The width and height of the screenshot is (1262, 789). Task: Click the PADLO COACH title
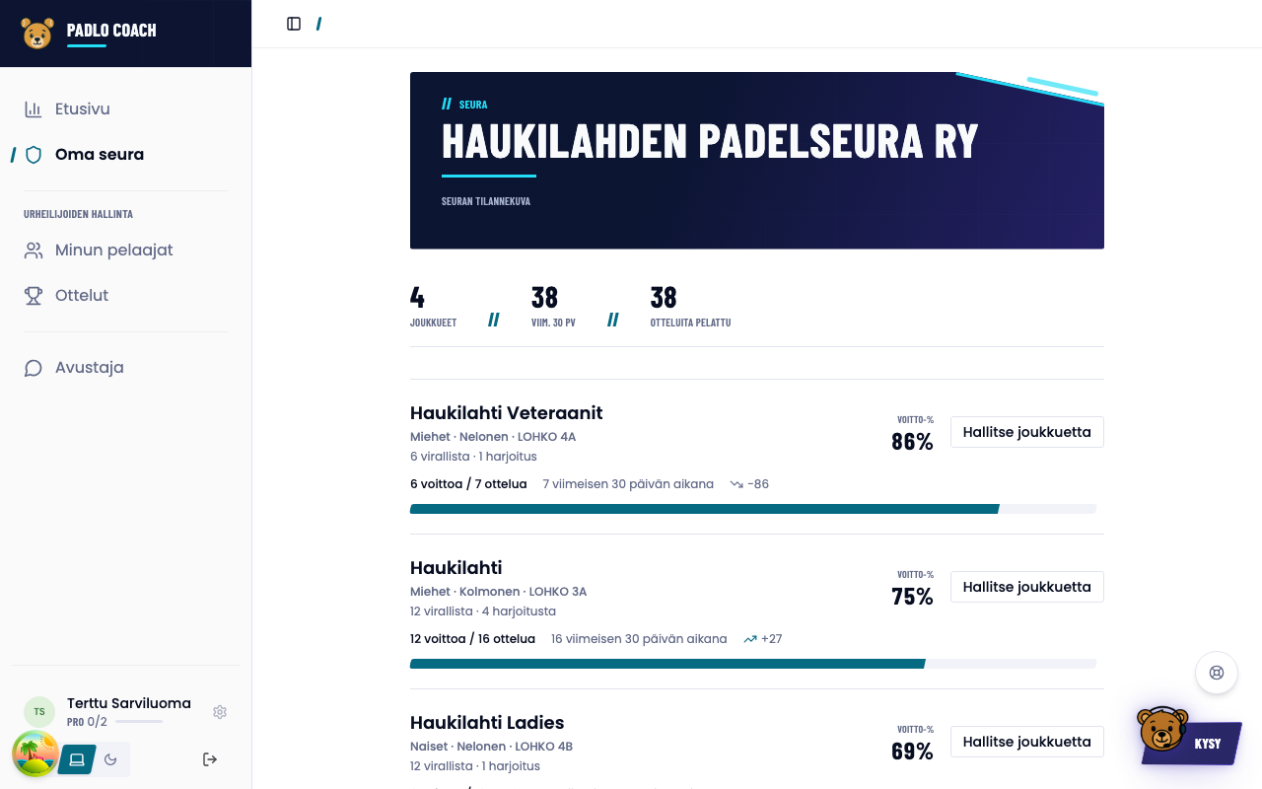coord(111,31)
